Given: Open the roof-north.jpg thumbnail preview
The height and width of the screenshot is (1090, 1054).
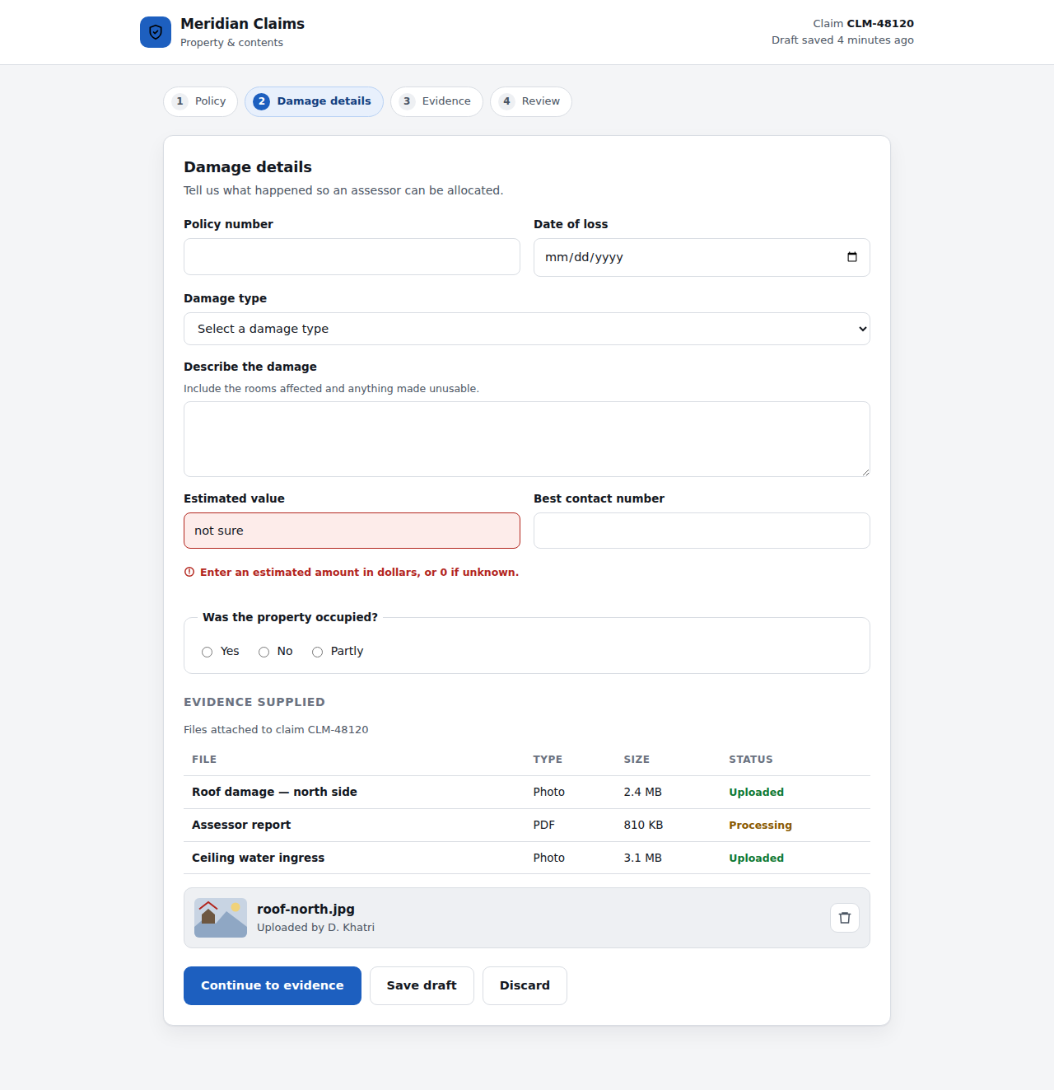Looking at the screenshot, I should (221, 918).
